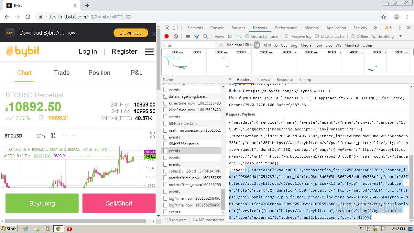The height and width of the screenshot is (233, 414).
Task: Switch to the Elements panel
Action: [x=195, y=28]
